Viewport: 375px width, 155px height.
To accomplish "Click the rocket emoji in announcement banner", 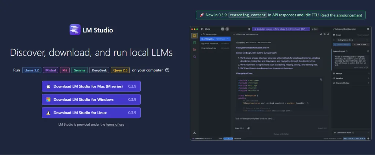I will point(202,15).
